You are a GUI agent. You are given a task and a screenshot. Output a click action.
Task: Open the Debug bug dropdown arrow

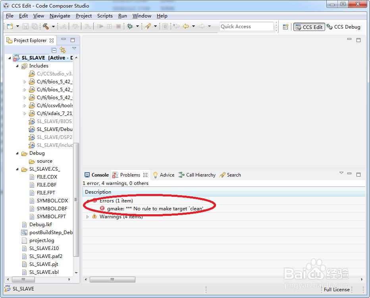[x=137, y=26]
